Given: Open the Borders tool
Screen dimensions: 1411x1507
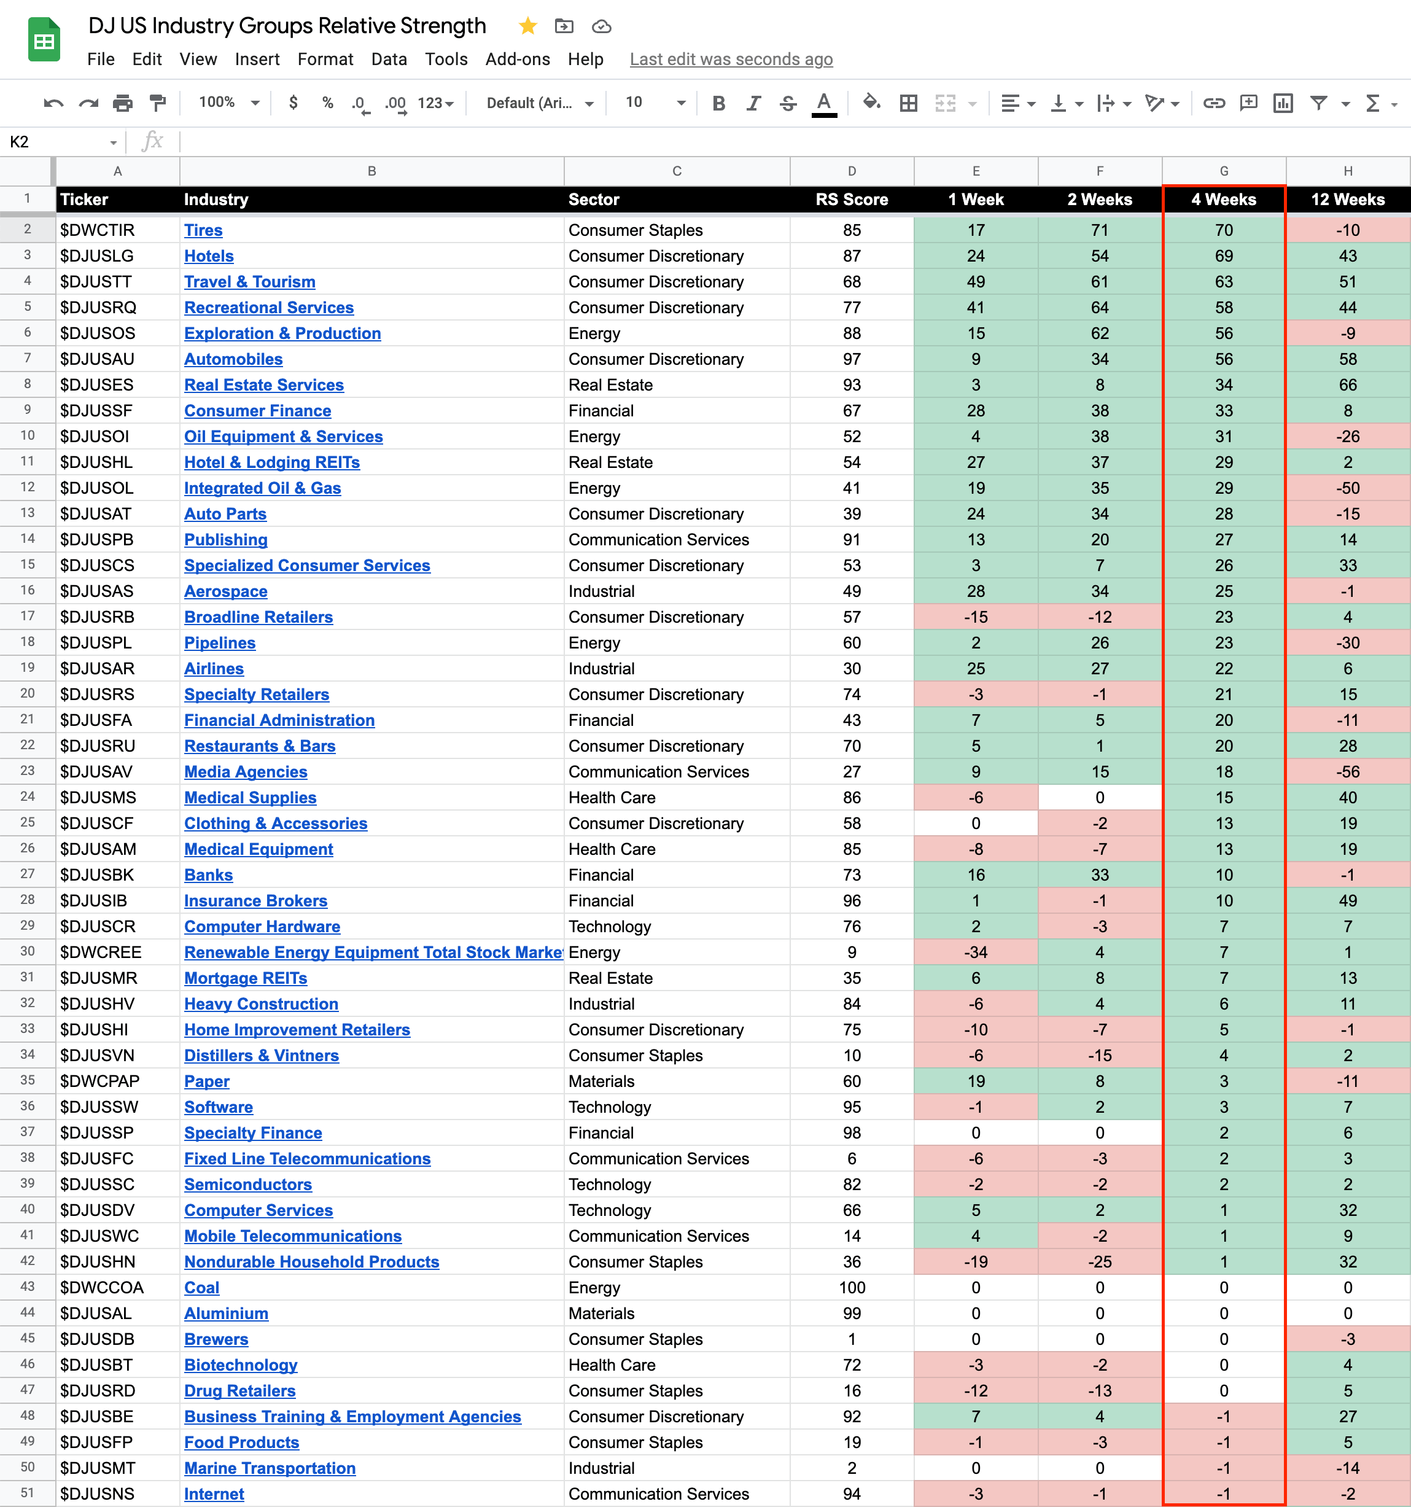Looking at the screenshot, I should [x=909, y=103].
